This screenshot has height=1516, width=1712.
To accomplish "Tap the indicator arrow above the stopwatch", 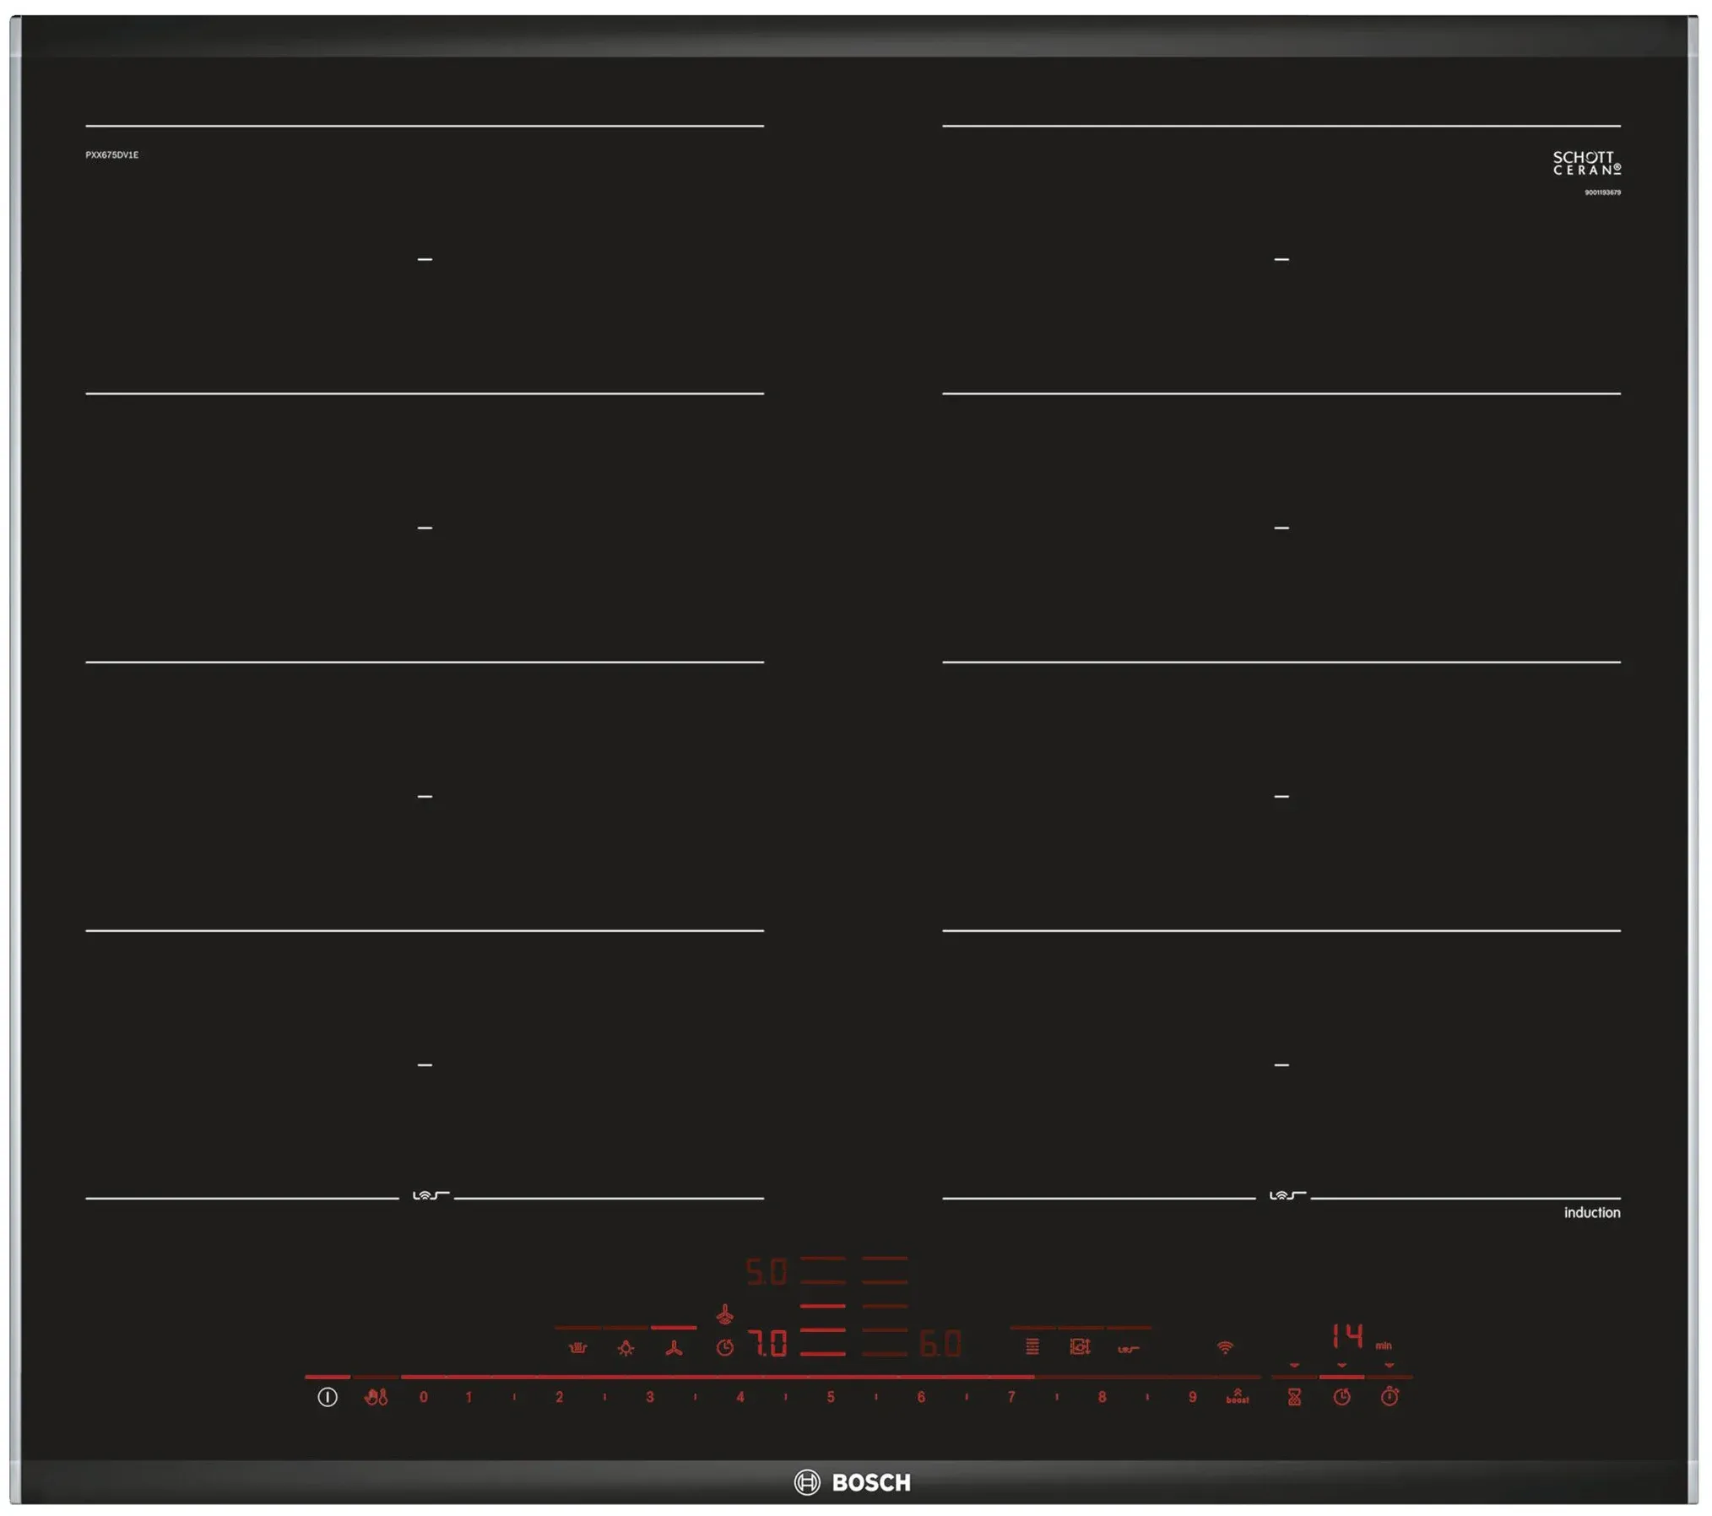I will (1390, 1365).
